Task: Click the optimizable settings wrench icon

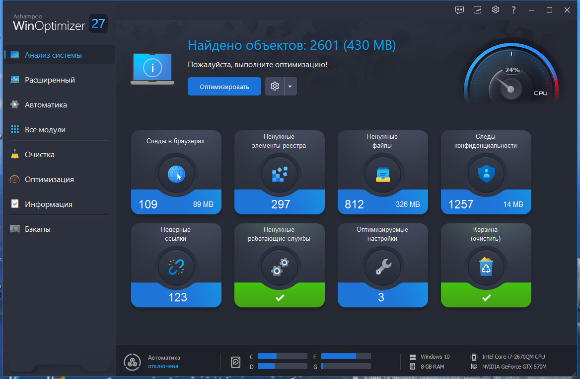Action: 383,267
